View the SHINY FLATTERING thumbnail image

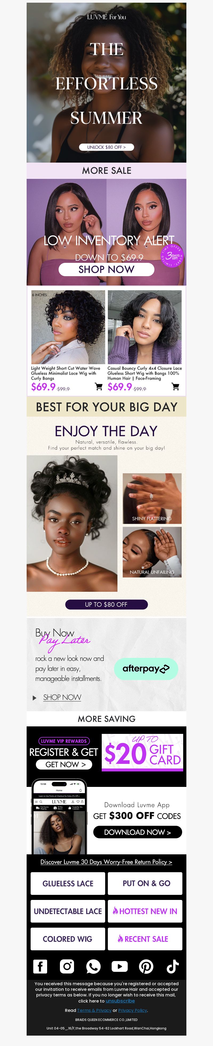click(x=152, y=498)
